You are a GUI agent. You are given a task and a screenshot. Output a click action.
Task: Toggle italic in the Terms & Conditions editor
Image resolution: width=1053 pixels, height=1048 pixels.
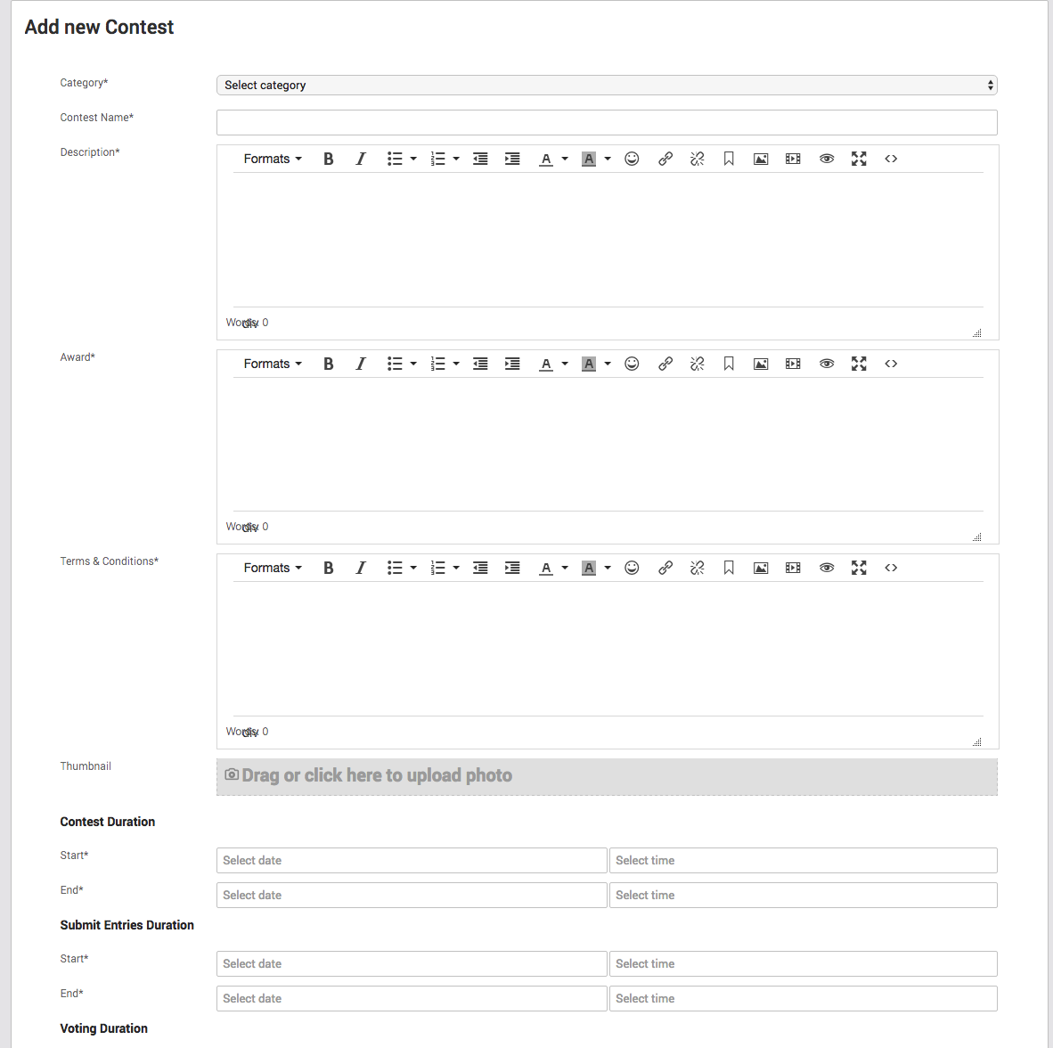(x=361, y=568)
